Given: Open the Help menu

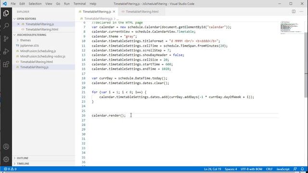Looking at the screenshot, I should [93, 4].
